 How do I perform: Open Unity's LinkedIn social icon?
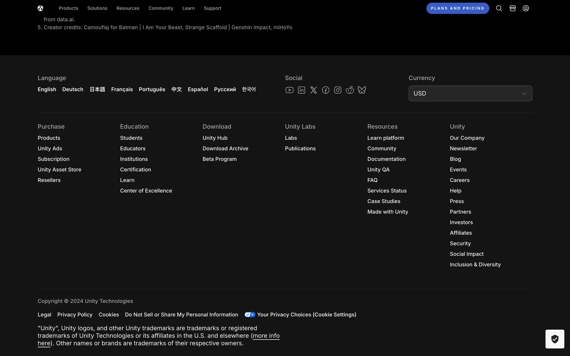pos(301,90)
